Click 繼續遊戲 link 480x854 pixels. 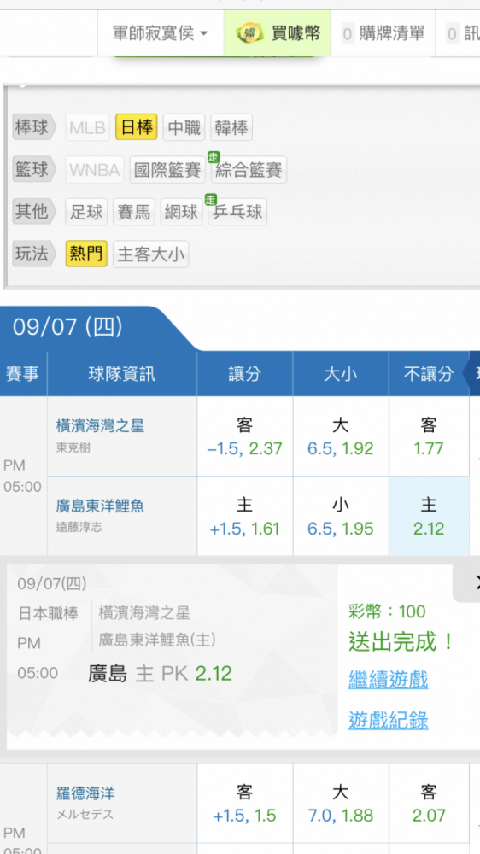coord(388,680)
